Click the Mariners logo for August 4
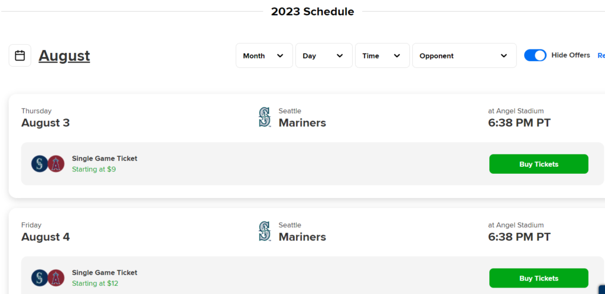This screenshot has height=294, width=605. click(264, 231)
